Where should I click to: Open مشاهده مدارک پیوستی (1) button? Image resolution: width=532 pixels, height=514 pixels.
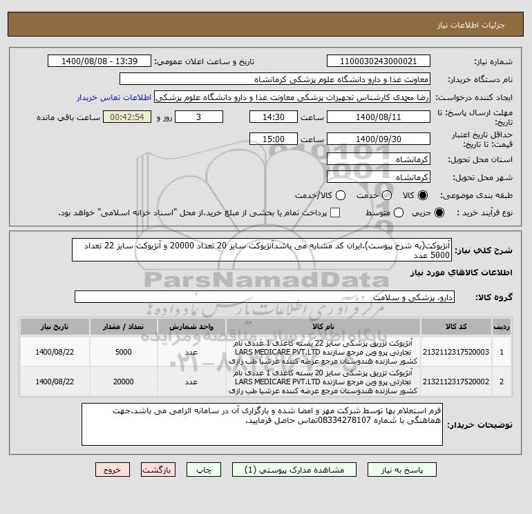tap(294, 470)
